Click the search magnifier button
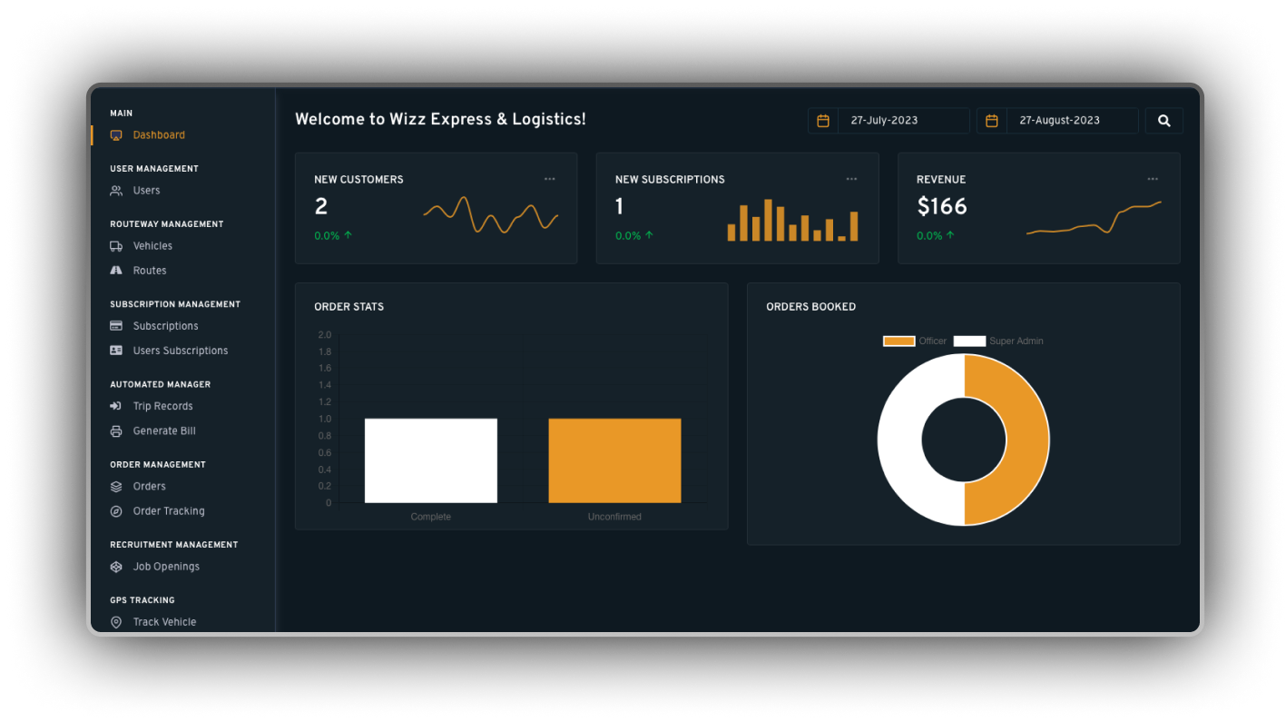1286x722 pixels. [1163, 121]
